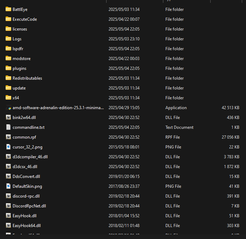Viewport: 246px width, 239px height.
Task: Click the DefaultSkin.png image icon
Action: [x=8, y=186]
